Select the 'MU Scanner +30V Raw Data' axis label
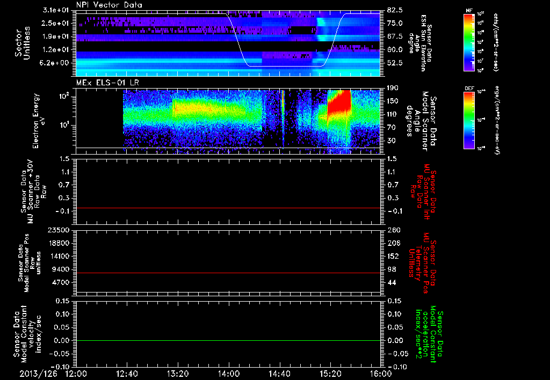Image resolution: width=550 pixels, height=380 pixels. (33, 192)
